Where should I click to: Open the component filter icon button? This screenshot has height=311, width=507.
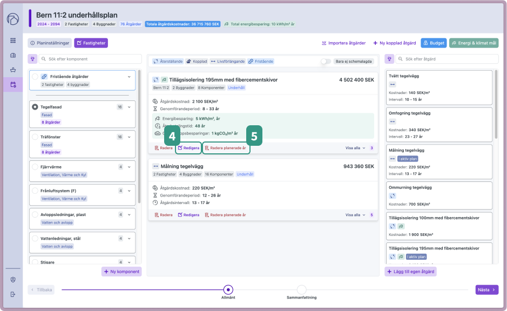pyautogui.click(x=32, y=59)
